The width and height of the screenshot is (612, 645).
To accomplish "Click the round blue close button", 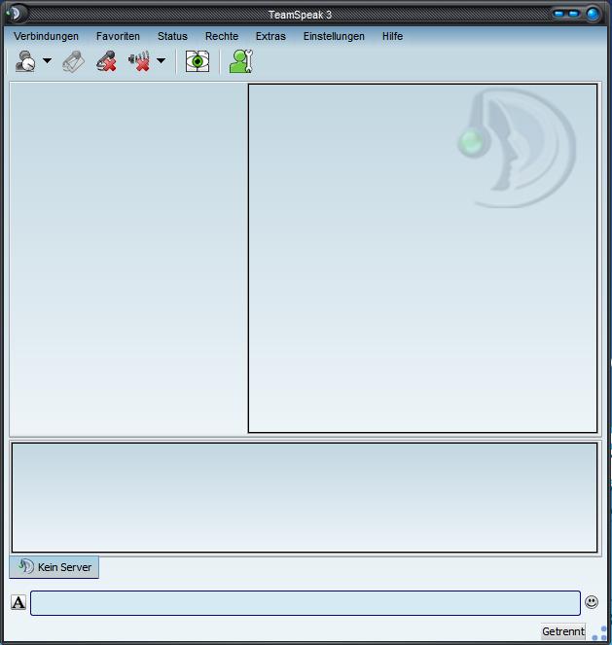I will point(593,14).
